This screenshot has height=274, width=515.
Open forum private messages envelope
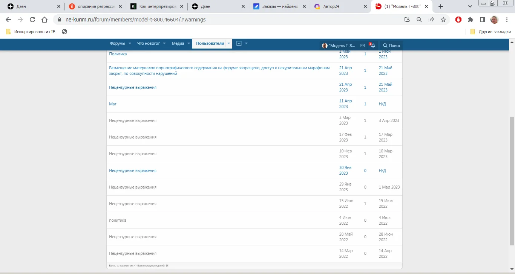363,45
